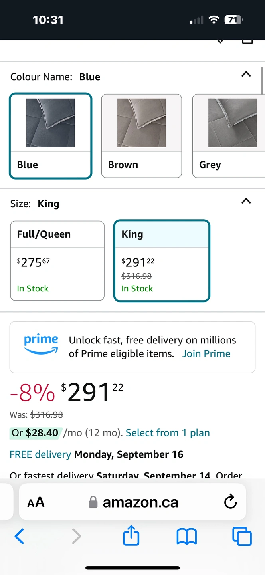Select the King size option
265x575 pixels.
pos(162,260)
